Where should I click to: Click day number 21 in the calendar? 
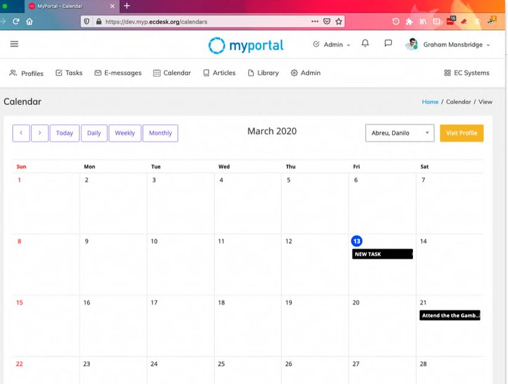pyautogui.click(x=423, y=302)
